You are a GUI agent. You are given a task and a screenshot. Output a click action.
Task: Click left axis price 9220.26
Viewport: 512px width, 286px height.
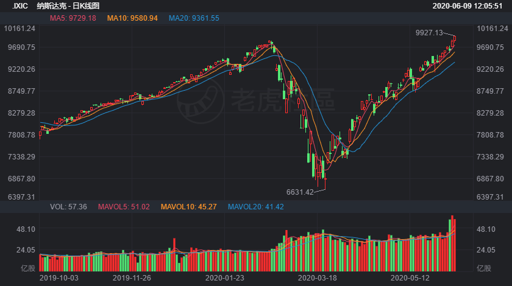21,69
